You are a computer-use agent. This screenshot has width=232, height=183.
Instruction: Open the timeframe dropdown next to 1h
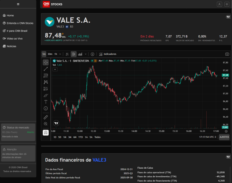pos(60,54)
